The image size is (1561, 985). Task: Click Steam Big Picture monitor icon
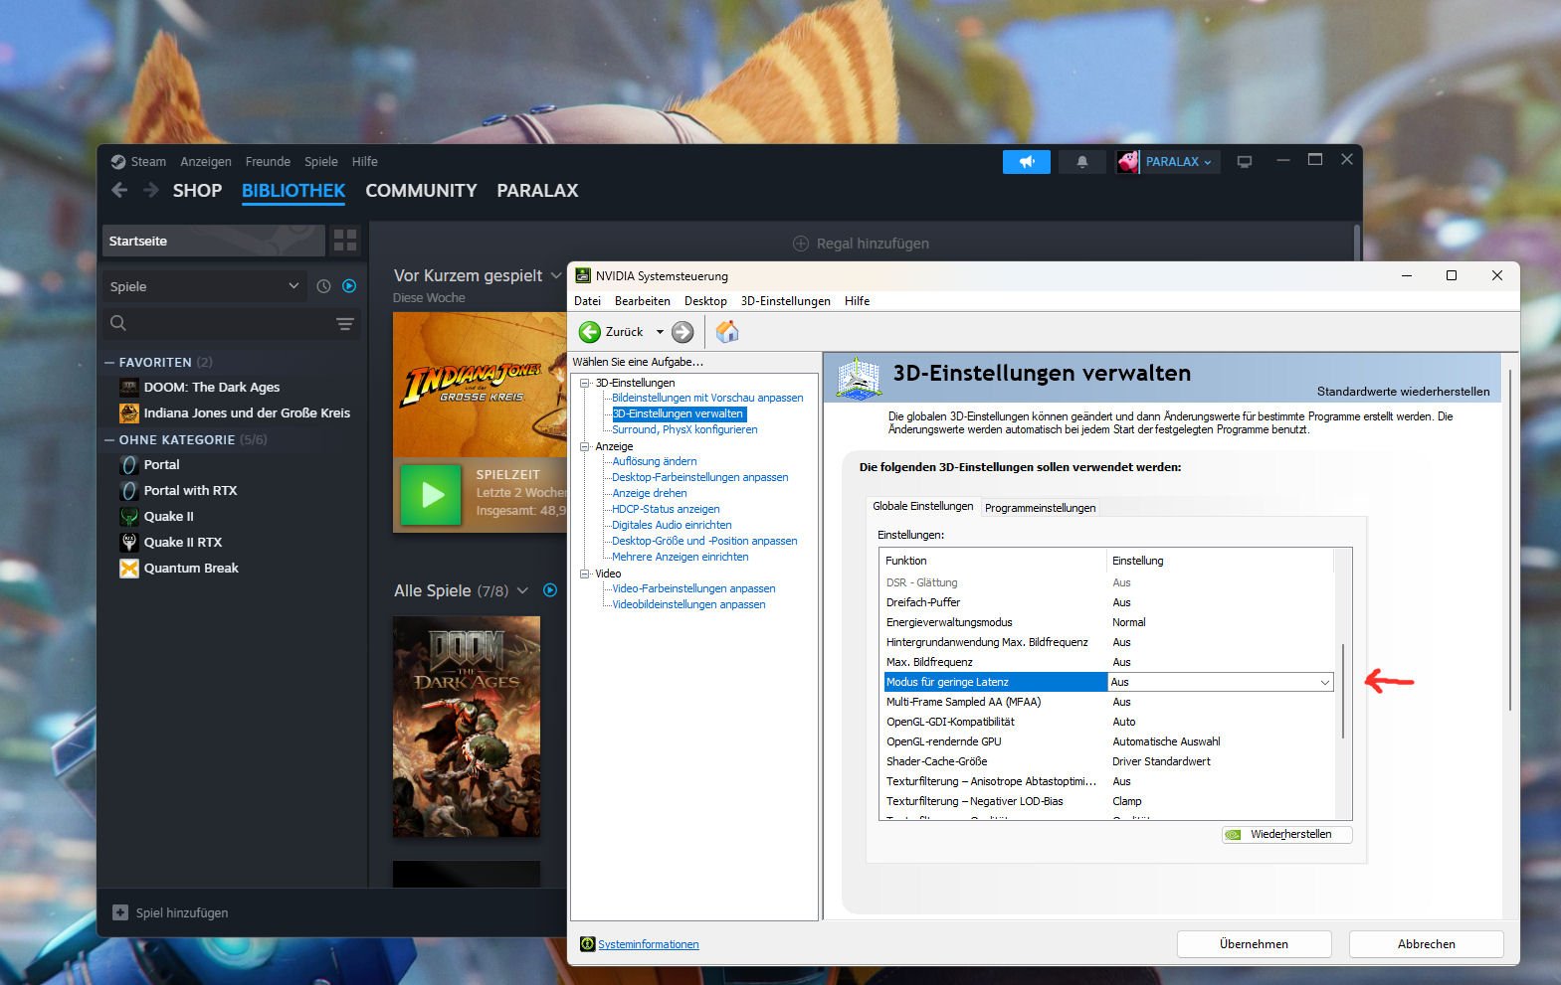click(1245, 161)
